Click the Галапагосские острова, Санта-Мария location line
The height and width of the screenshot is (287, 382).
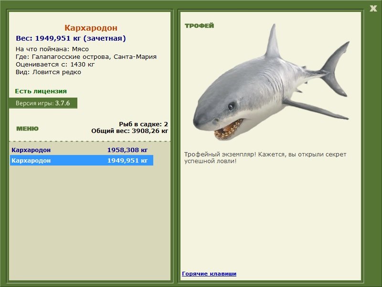(x=86, y=57)
